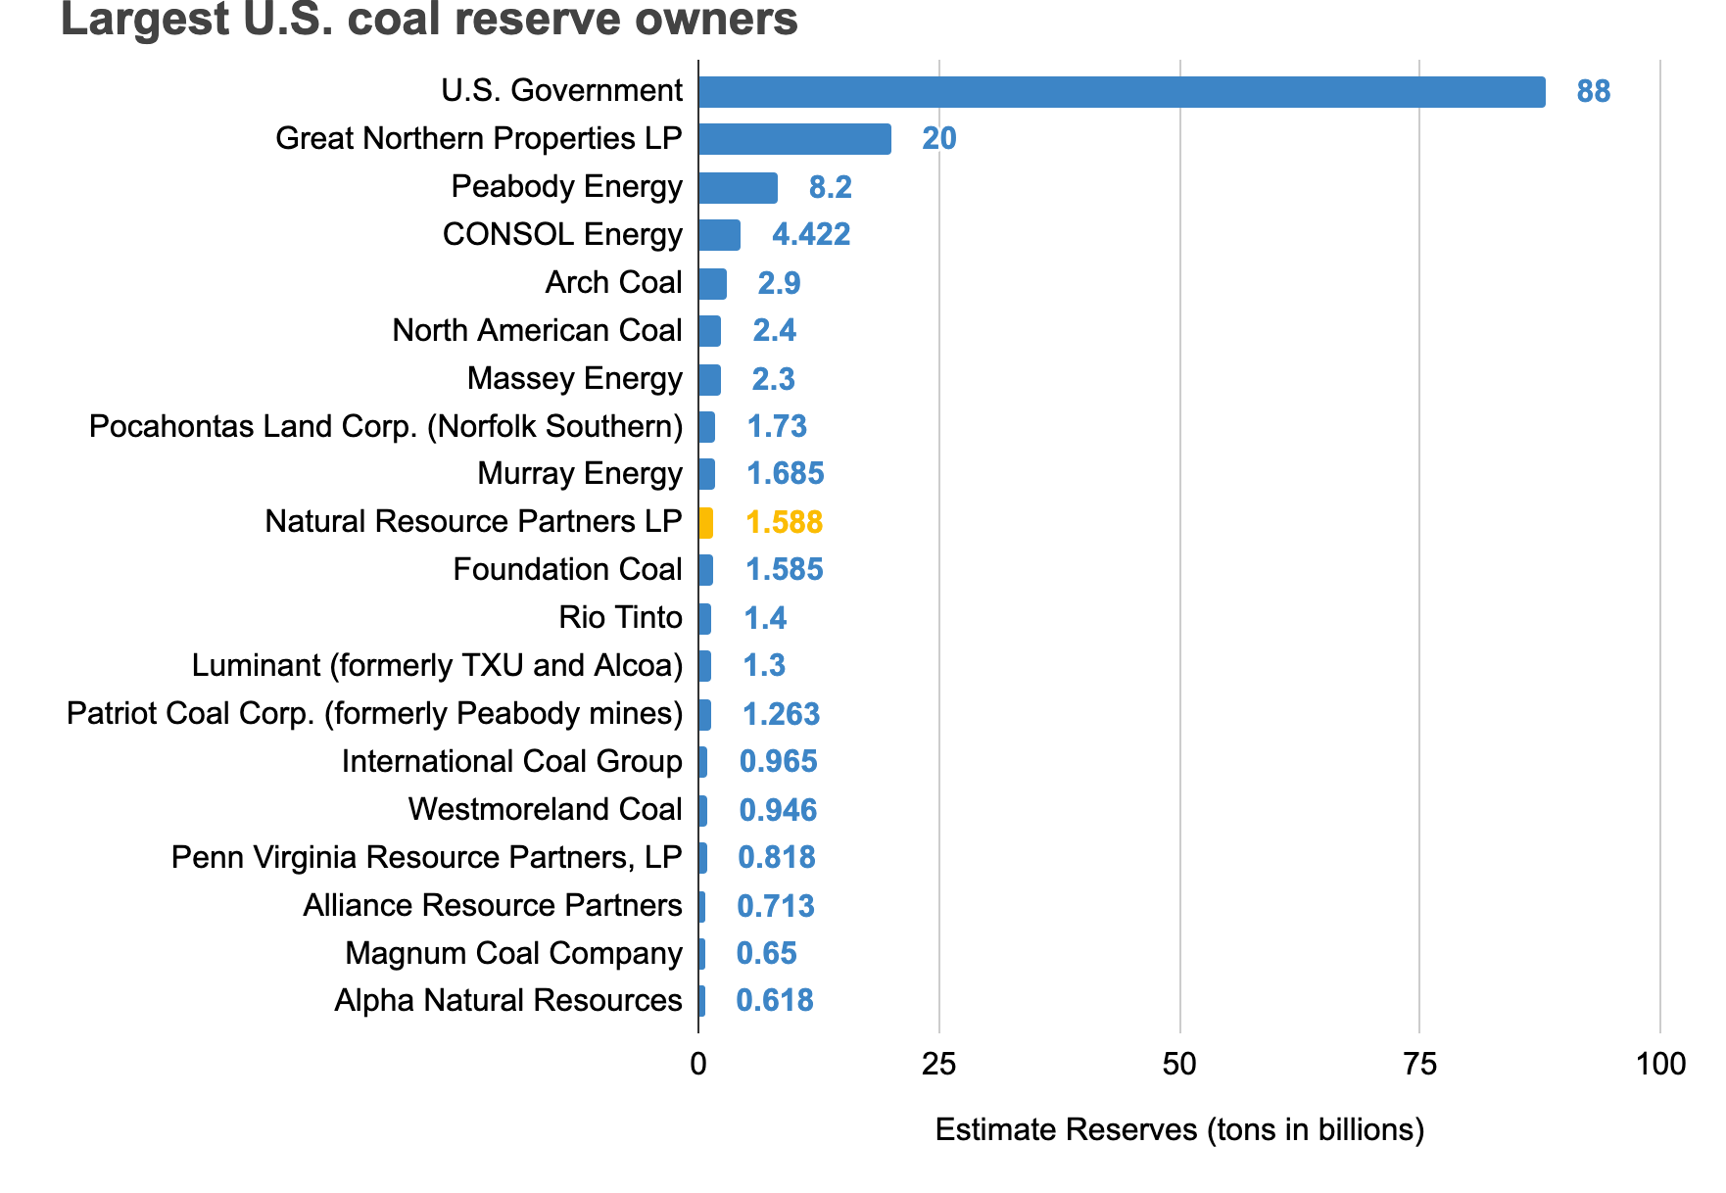Click 'Estimate Reserves (tons in billions)' axis title
Image resolution: width=1726 pixels, height=1193 pixels.
coord(1179,1130)
